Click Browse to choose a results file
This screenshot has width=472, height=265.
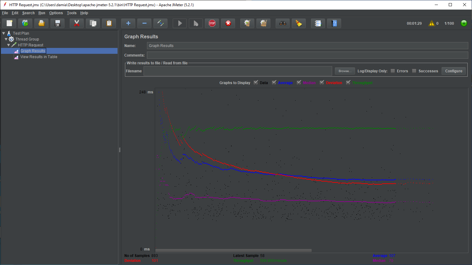click(345, 71)
